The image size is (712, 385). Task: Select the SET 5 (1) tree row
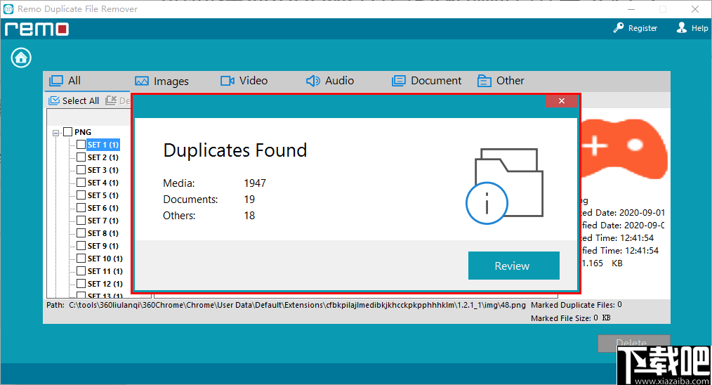tap(103, 195)
